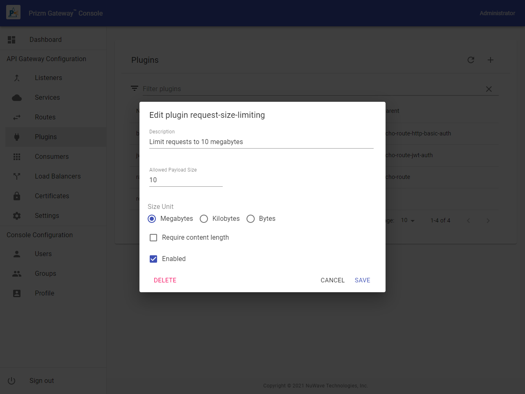Navigate to Consumers page
This screenshot has width=525, height=394.
pyautogui.click(x=52, y=157)
